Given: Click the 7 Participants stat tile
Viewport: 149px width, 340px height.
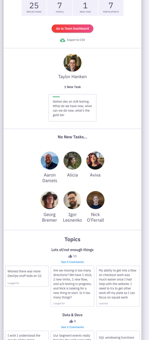Looking at the screenshot, I should (x=111, y=8).
